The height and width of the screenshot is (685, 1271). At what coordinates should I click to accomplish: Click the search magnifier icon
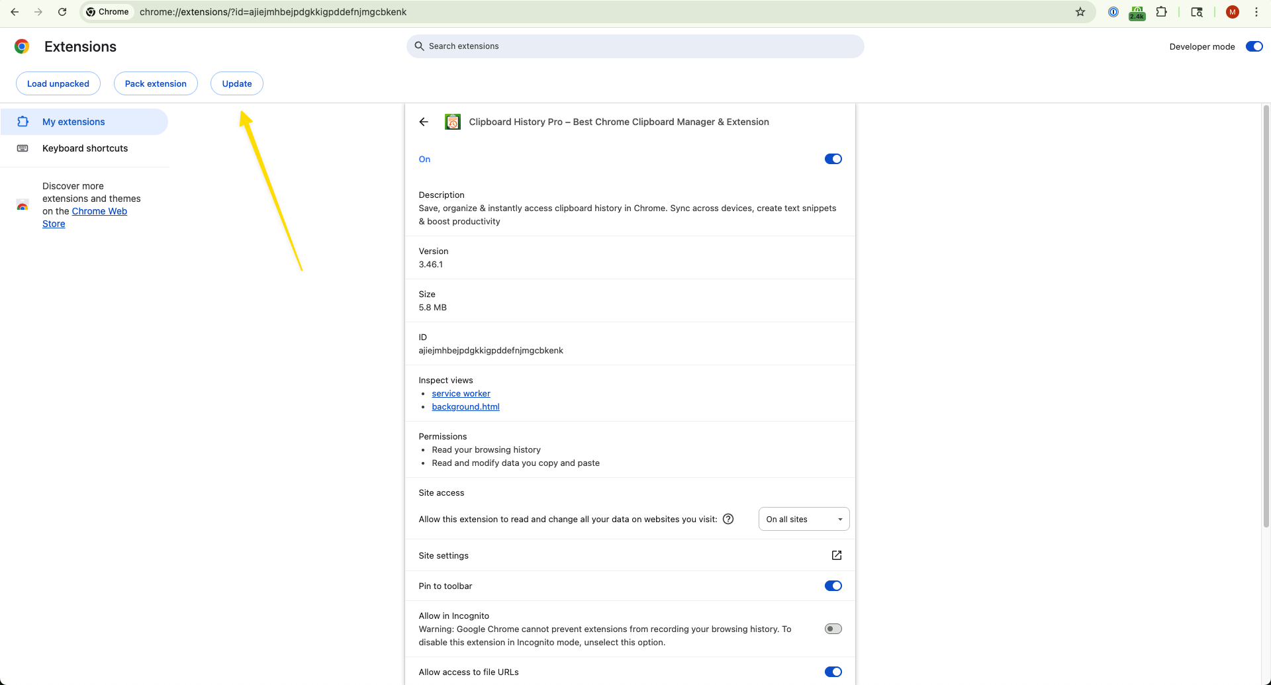click(419, 46)
